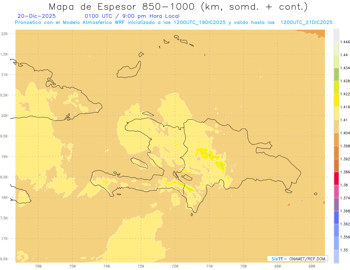Click the '72W' longitude label

click(x=175, y=266)
